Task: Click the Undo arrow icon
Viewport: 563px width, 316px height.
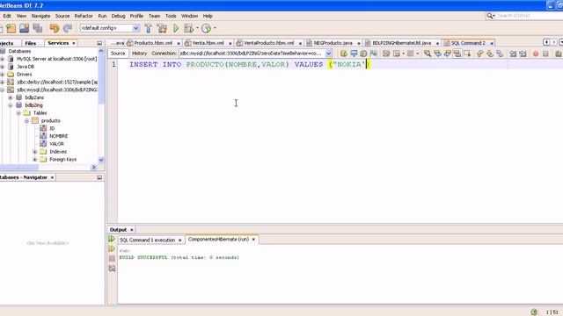Action: 55,28
